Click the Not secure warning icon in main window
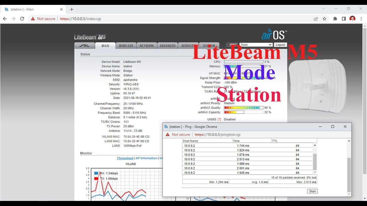 tap(33, 19)
